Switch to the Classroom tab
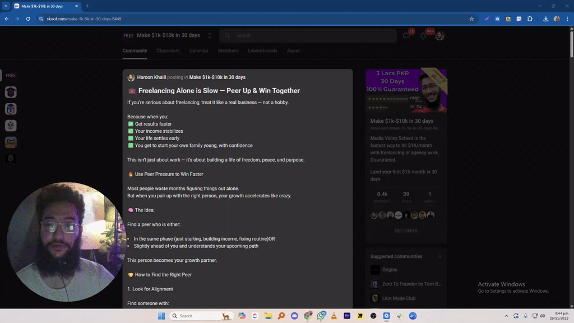The image size is (574, 323). coord(168,50)
